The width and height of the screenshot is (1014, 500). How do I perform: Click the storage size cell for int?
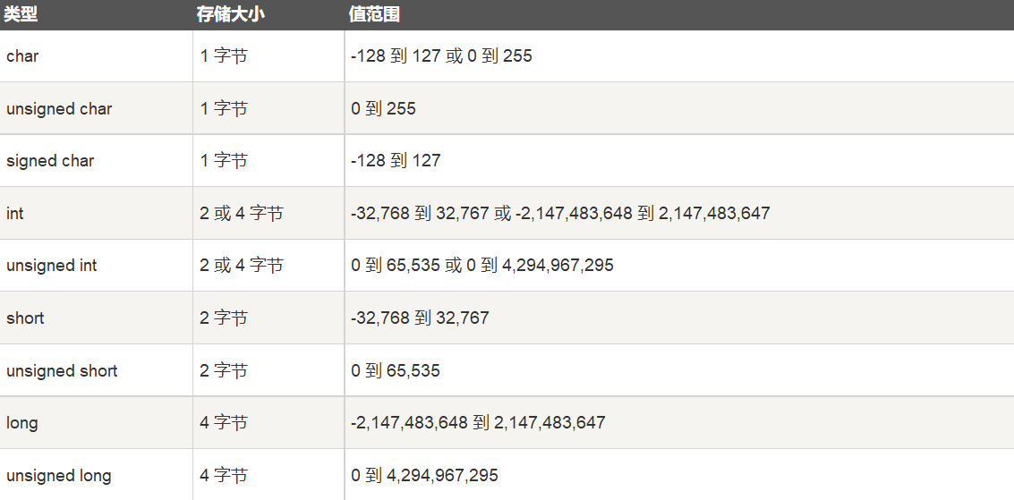[242, 214]
